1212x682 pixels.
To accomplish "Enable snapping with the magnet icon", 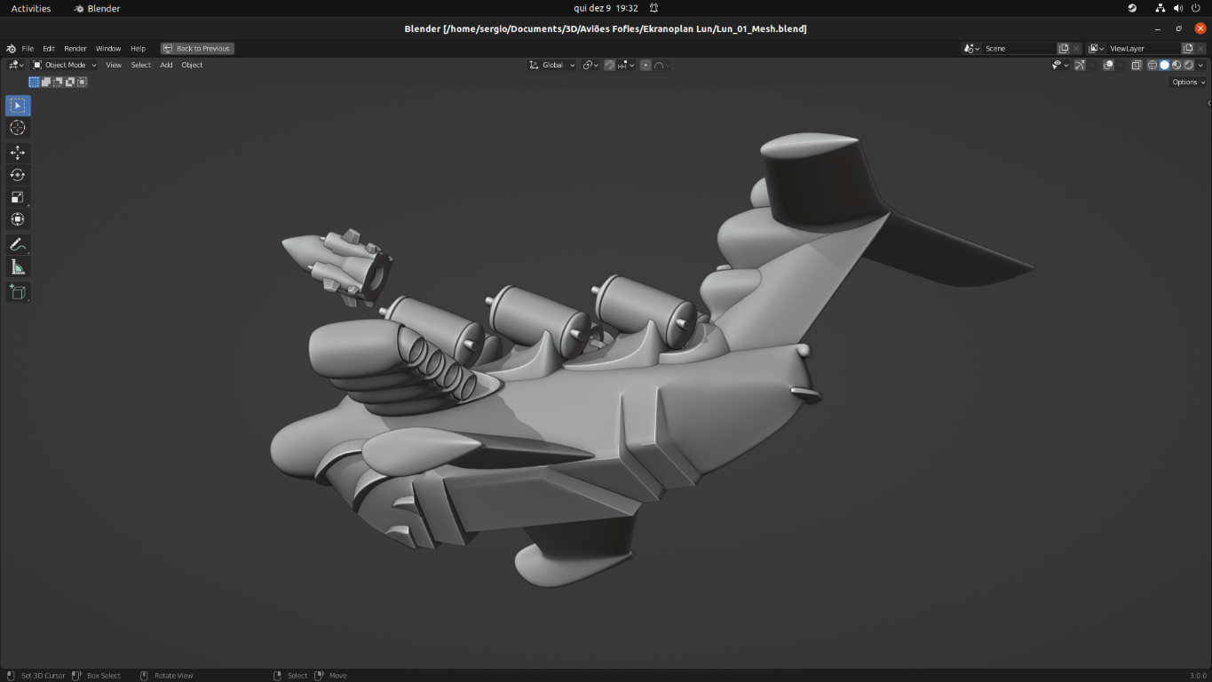I will click(610, 65).
